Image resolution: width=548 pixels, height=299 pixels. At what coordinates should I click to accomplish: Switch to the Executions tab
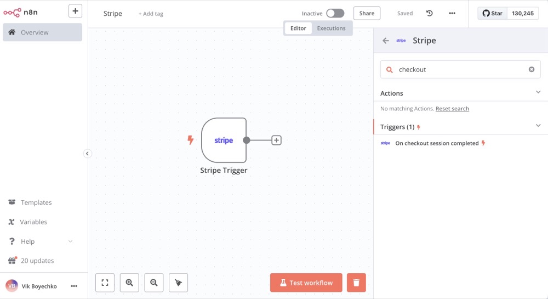(x=332, y=28)
